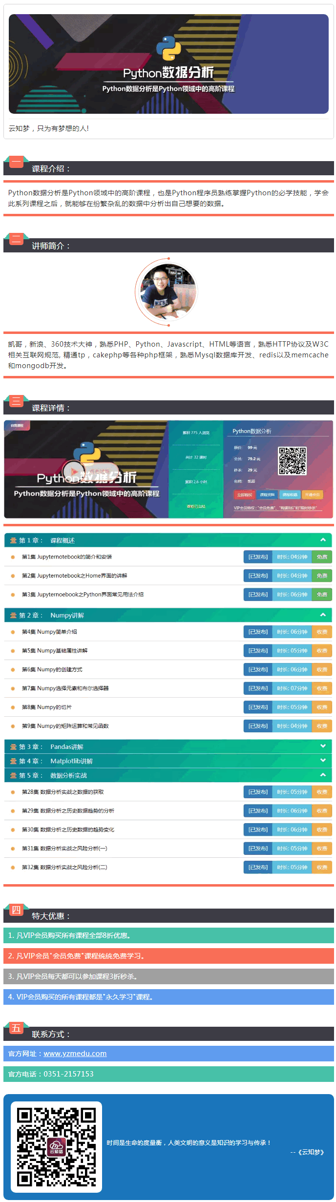Collapse chapter 5 数据分析实战 section arrow

click(x=323, y=775)
